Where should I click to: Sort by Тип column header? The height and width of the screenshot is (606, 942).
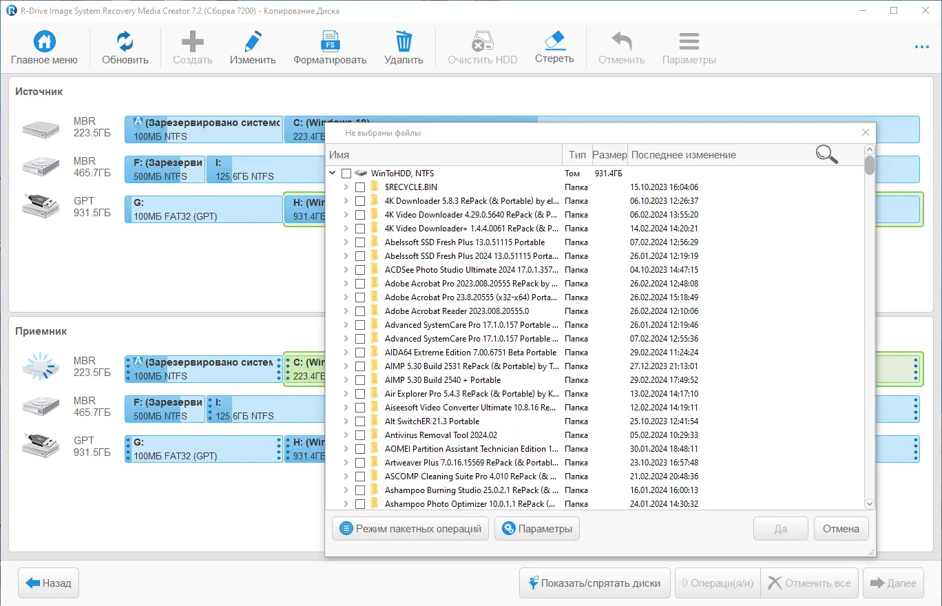577,155
